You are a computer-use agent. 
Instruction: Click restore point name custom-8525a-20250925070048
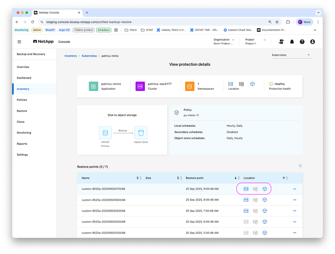point(103,189)
